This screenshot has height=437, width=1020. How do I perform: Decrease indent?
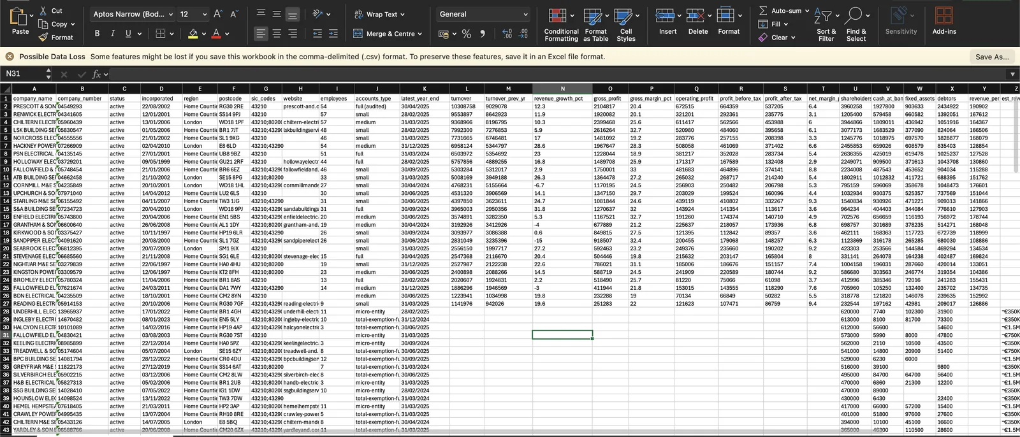pyautogui.click(x=317, y=34)
